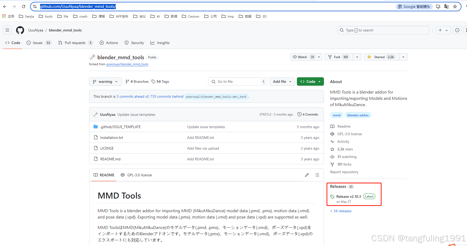Click the install app icon in address bar
The width and height of the screenshot is (467, 246).
pyautogui.click(x=438, y=7)
